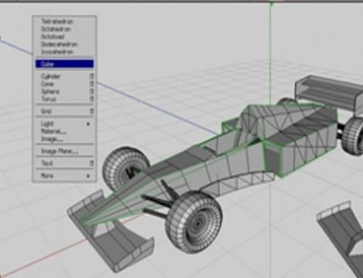Open the Light submenu
The image size is (363, 278).
[x=65, y=124]
